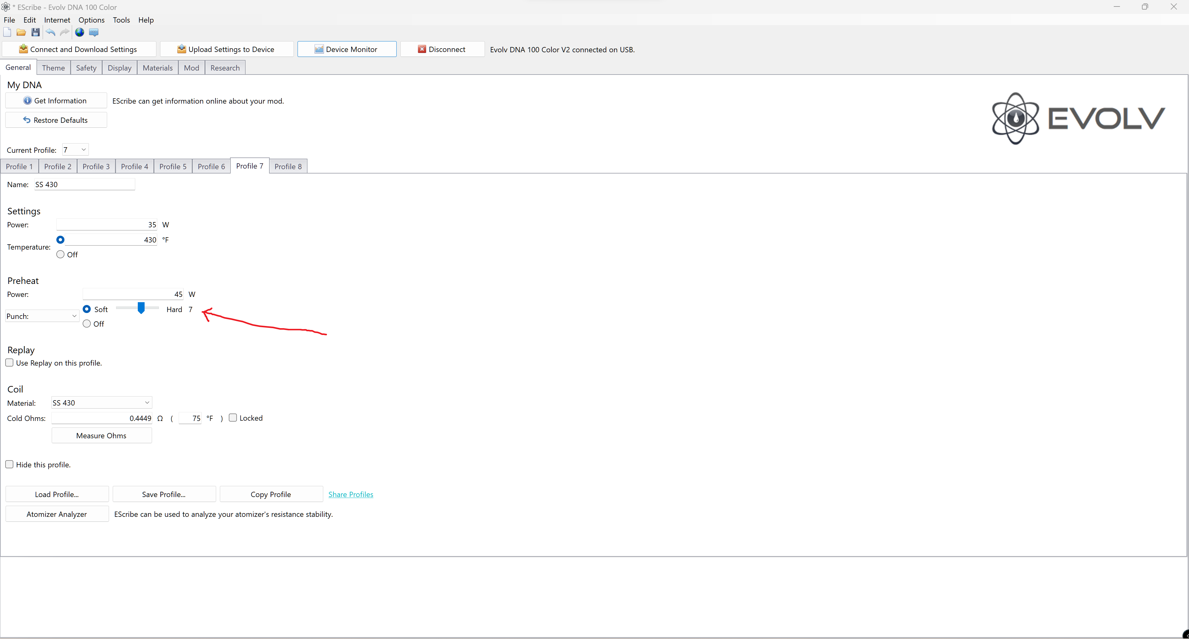The image size is (1189, 639).
Task: Open the Tools menu
Action: [x=121, y=20]
